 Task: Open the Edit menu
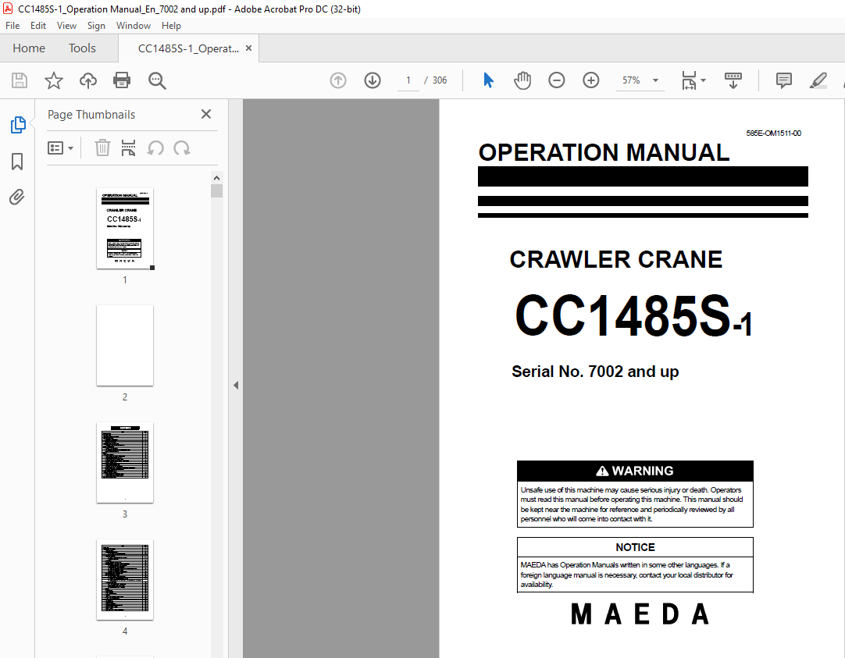37,25
